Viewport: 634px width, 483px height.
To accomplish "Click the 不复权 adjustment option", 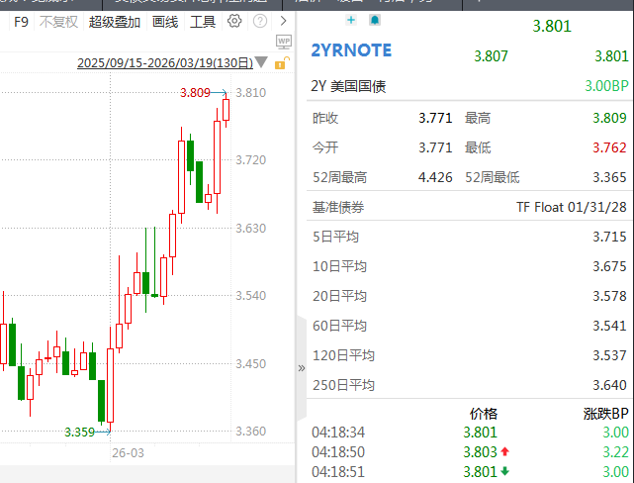I will [x=58, y=21].
